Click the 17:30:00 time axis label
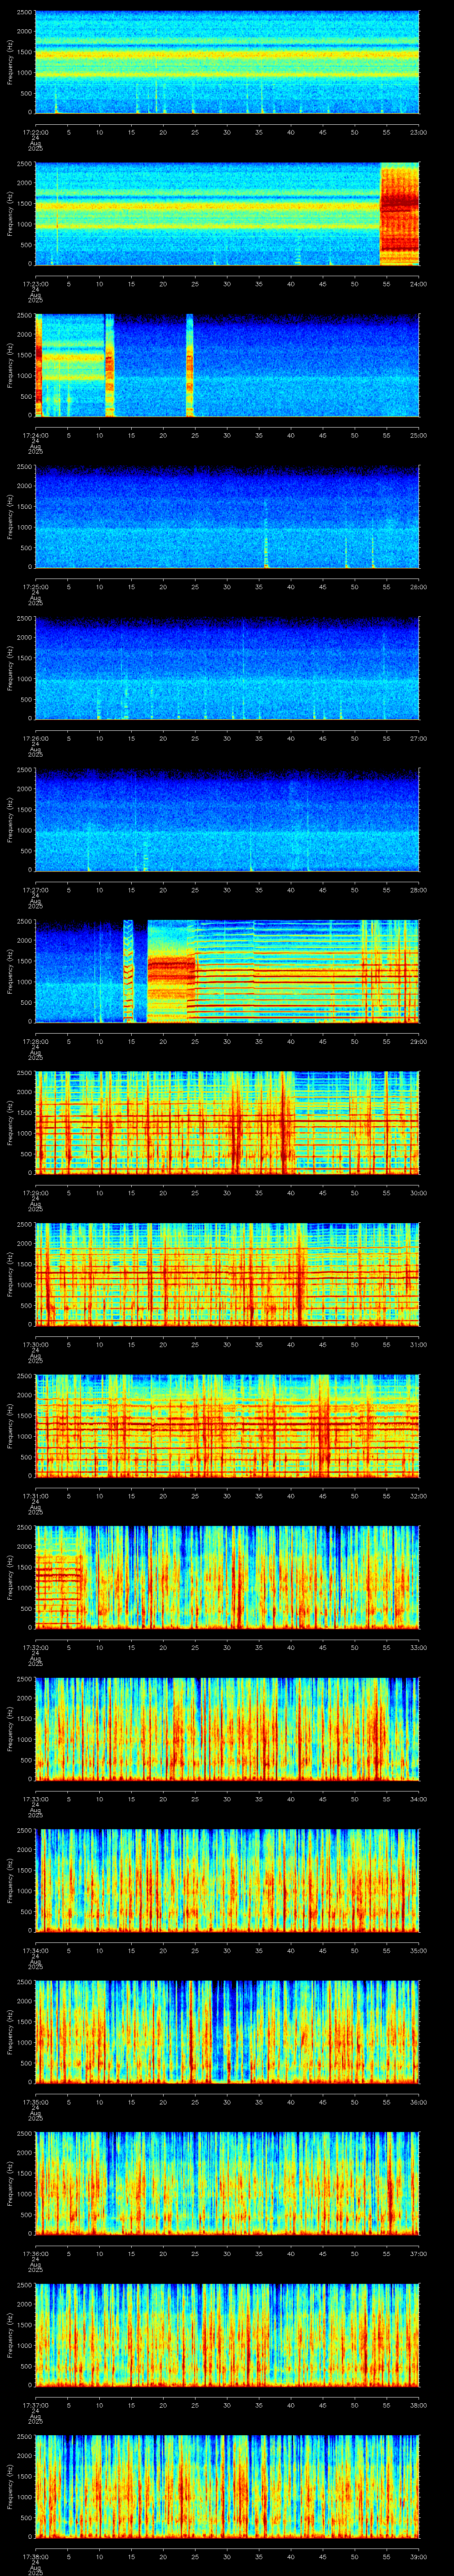The image size is (454, 2576). (x=35, y=1344)
